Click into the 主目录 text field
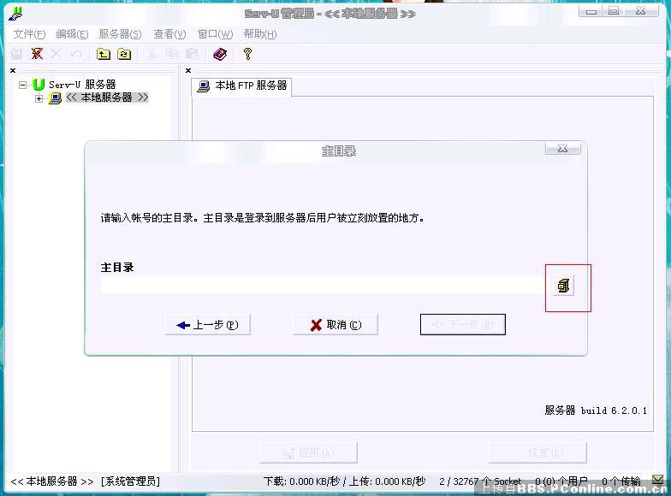Viewport: 671px width, 496px height. [321, 285]
